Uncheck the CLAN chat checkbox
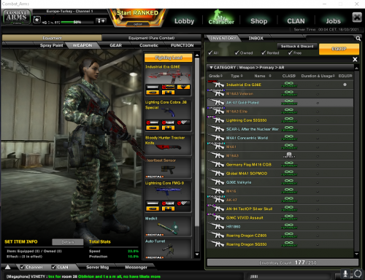This screenshot has width=365, height=280. 54,267
